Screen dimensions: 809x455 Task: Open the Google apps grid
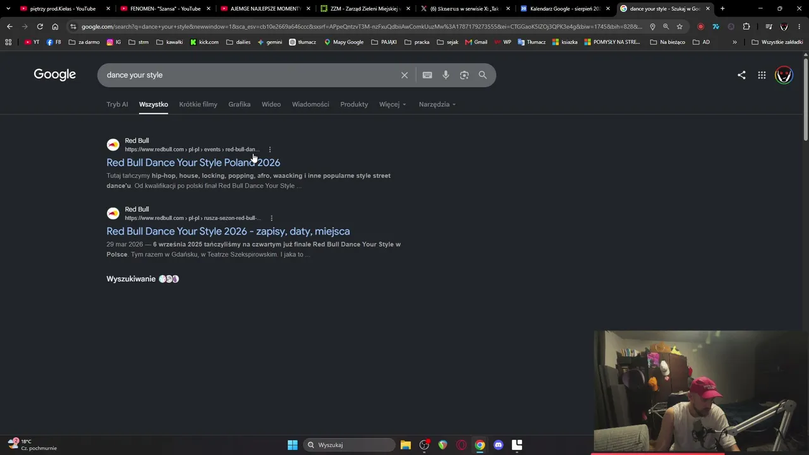tap(762, 75)
